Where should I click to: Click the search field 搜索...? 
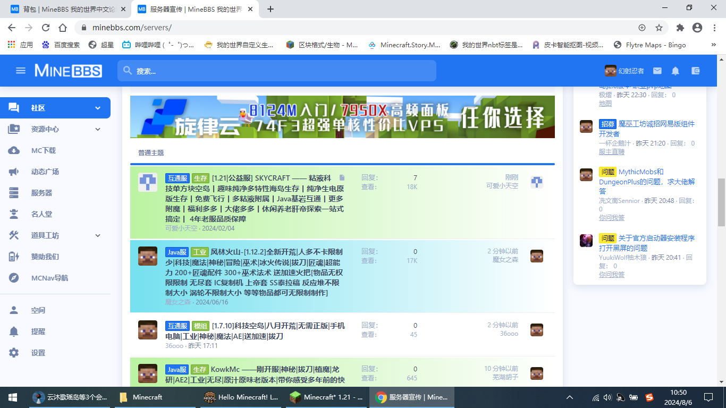point(277,71)
